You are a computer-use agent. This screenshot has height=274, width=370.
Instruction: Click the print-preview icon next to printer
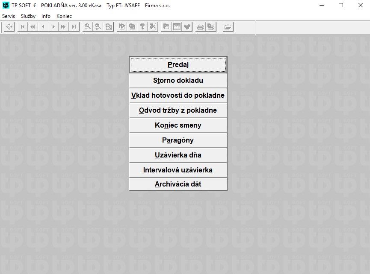click(x=211, y=26)
